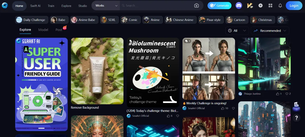Like the Weekly Challenge post thumbs-up
305x137 pixels.
[x=223, y=108]
